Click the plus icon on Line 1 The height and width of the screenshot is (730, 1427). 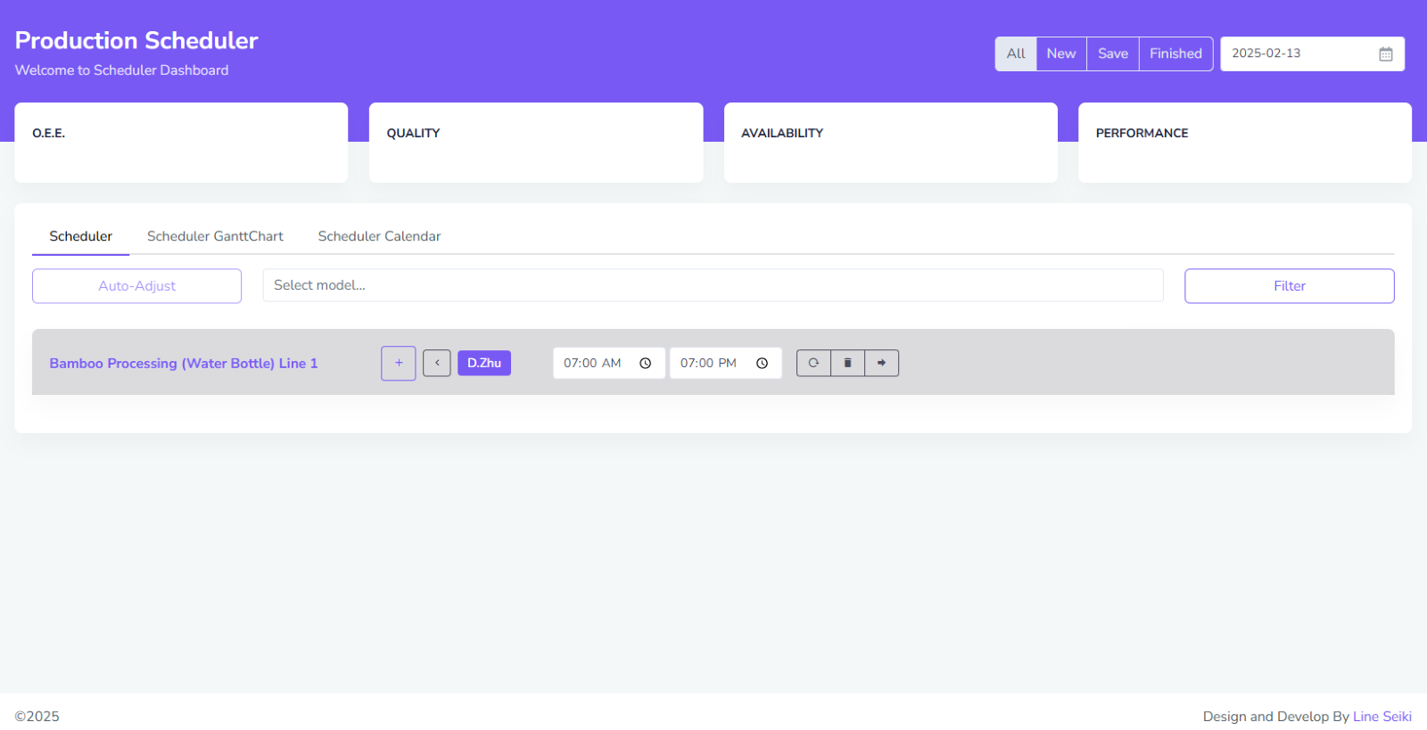[399, 363]
